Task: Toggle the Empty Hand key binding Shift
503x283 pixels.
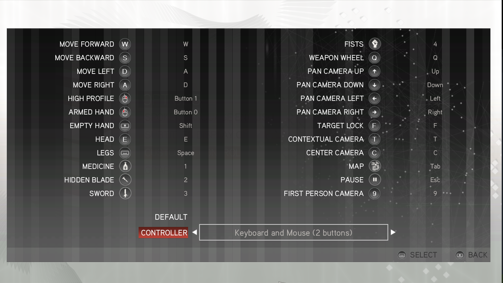Action: 186,126
